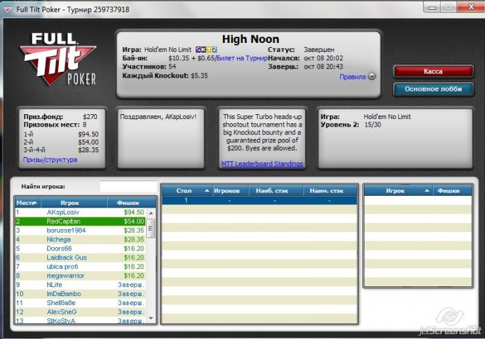
Task: Click the Найти игрока search field
Action: 128,187
